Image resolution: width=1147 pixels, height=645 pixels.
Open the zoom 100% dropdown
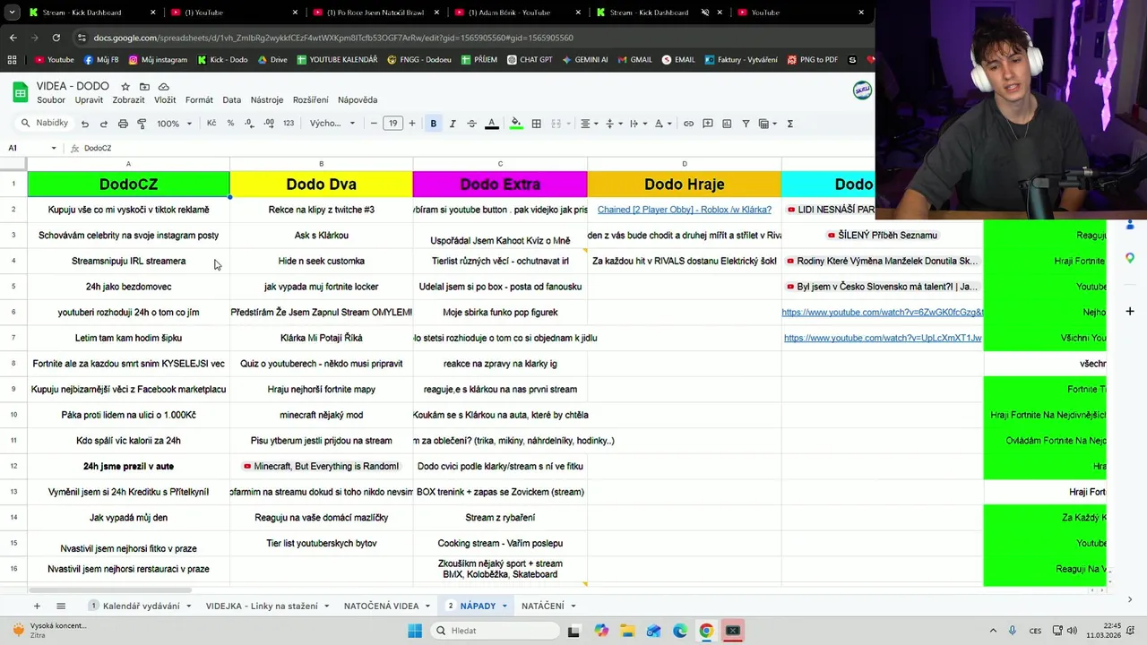(x=174, y=124)
